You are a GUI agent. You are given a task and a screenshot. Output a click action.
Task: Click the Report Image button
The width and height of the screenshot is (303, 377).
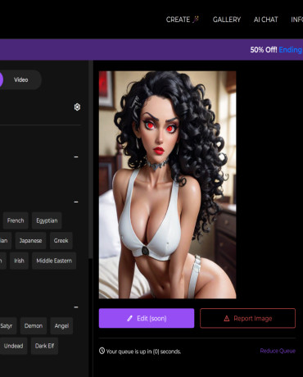(247, 318)
